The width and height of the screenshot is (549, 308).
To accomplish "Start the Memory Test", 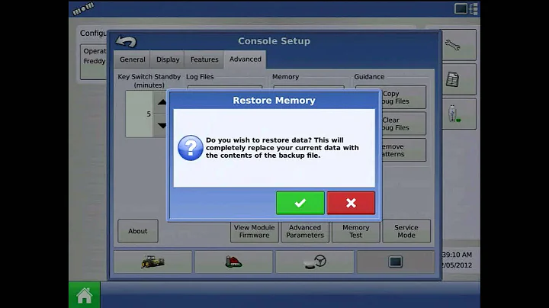I will tap(356, 231).
